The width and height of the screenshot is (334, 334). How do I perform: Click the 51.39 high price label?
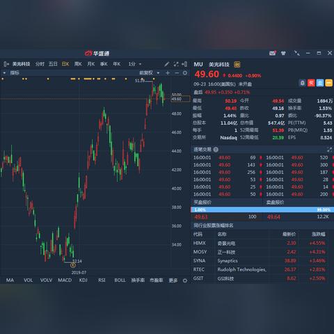pos(140,81)
